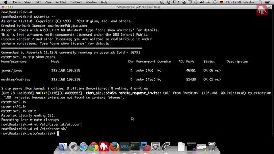Restore the minimized Chrome window in dock
This screenshot has height=154, width=274.
click(202, 147)
